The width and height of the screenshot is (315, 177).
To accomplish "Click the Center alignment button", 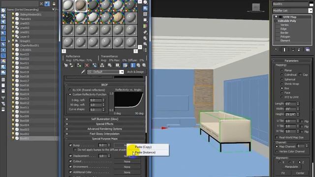I will (x=300, y=173).
